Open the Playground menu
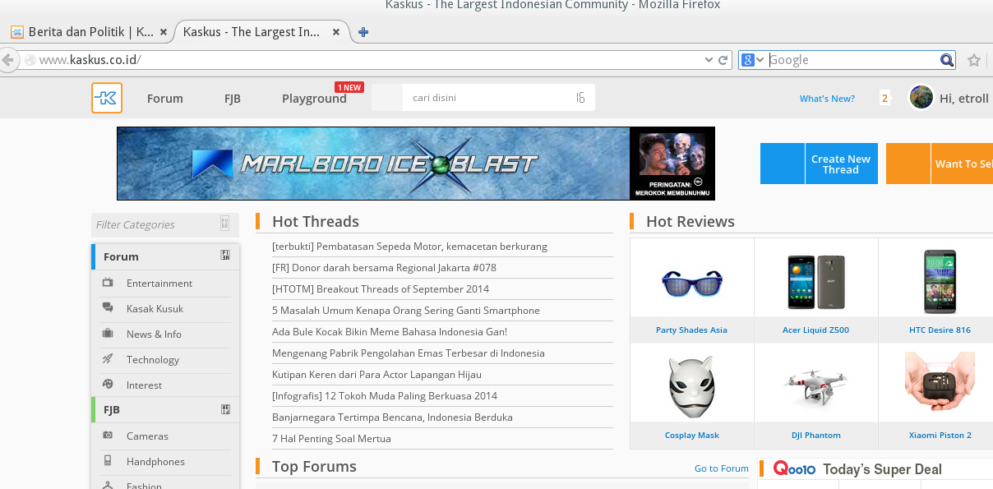993x489 pixels. (314, 99)
